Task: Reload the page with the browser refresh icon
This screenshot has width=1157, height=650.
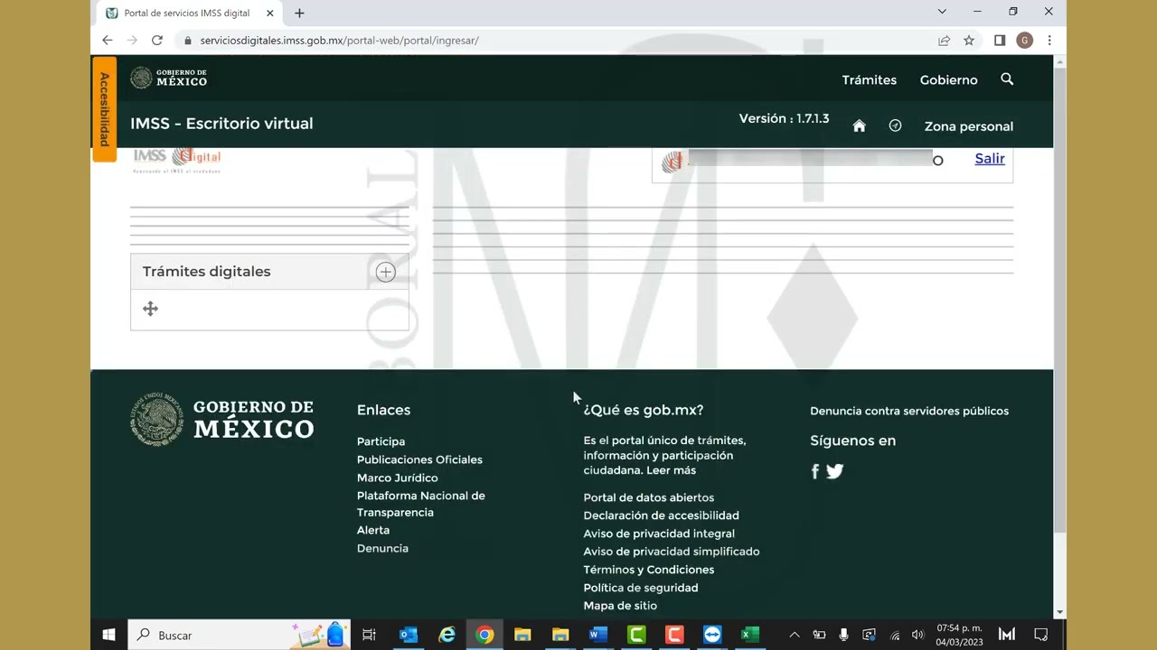Action: pyautogui.click(x=157, y=40)
